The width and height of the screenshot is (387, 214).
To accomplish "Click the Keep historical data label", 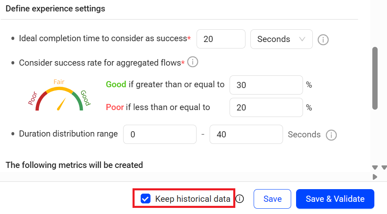I will [x=192, y=199].
